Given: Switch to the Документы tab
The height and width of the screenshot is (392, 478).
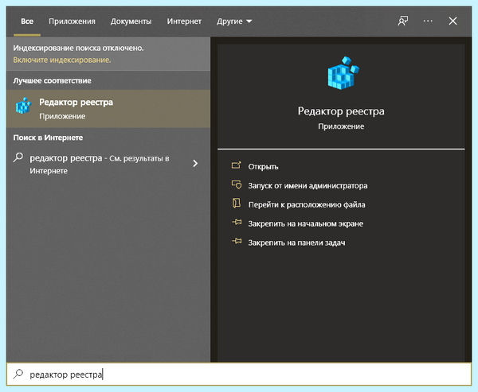Looking at the screenshot, I should pos(131,21).
